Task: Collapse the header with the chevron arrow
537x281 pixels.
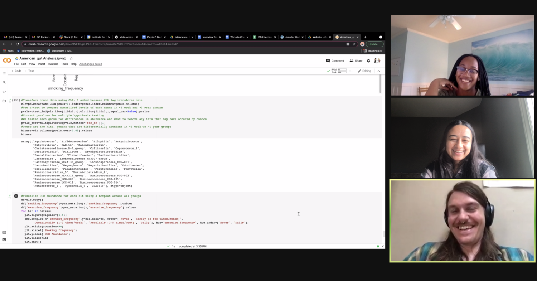Action: [x=379, y=71]
